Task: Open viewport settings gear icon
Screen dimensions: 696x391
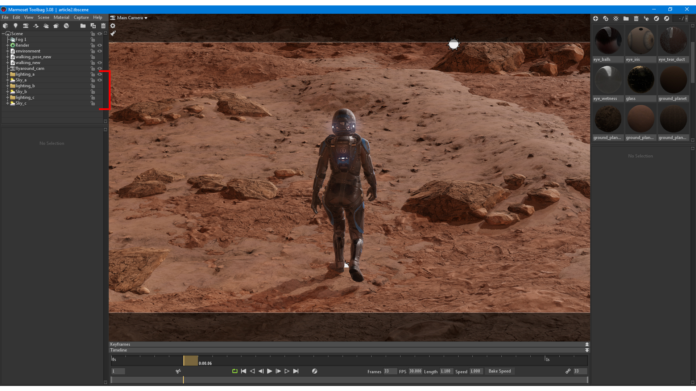Action: pyautogui.click(x=113, y=26)
